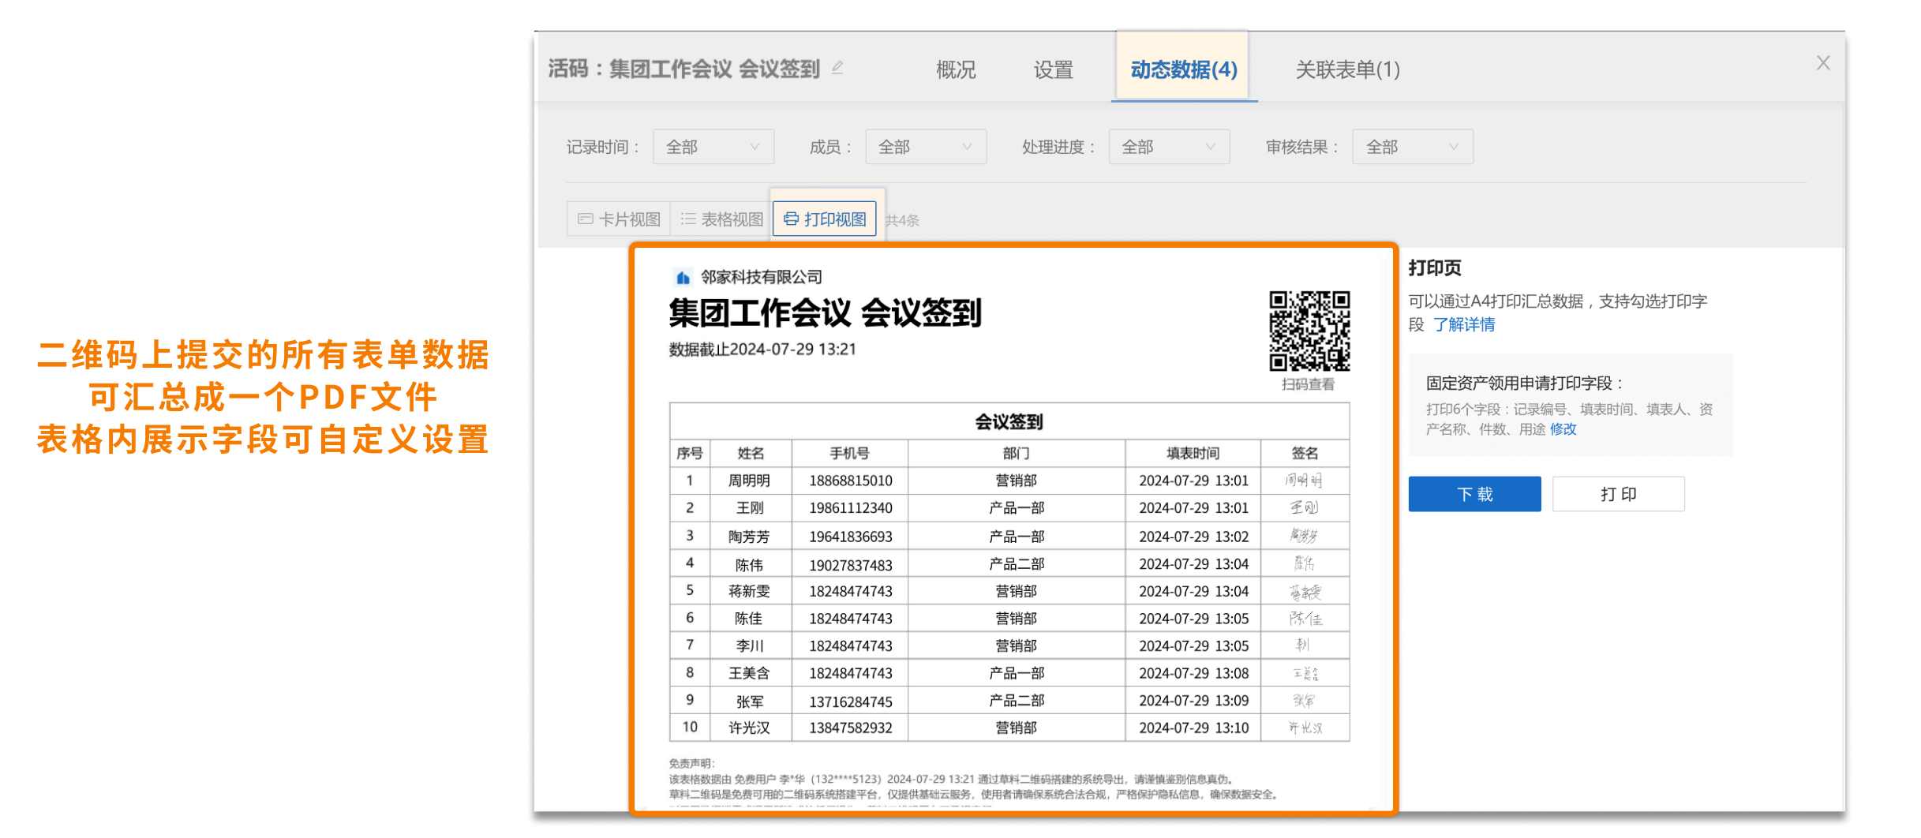Click the 填表时间 column header
The image size is (1921, 838).
(x=1193, y=454)
